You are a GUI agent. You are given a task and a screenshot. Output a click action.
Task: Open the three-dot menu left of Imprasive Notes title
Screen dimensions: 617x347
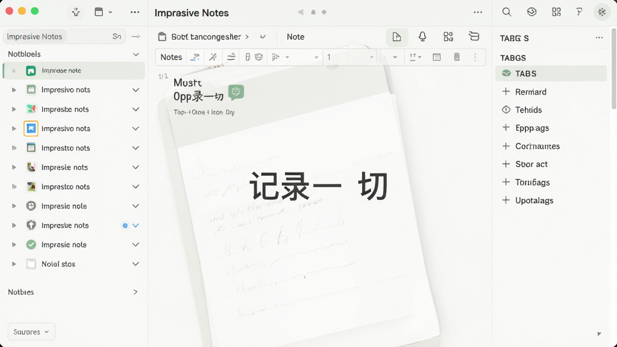click(x=134, y=12)
